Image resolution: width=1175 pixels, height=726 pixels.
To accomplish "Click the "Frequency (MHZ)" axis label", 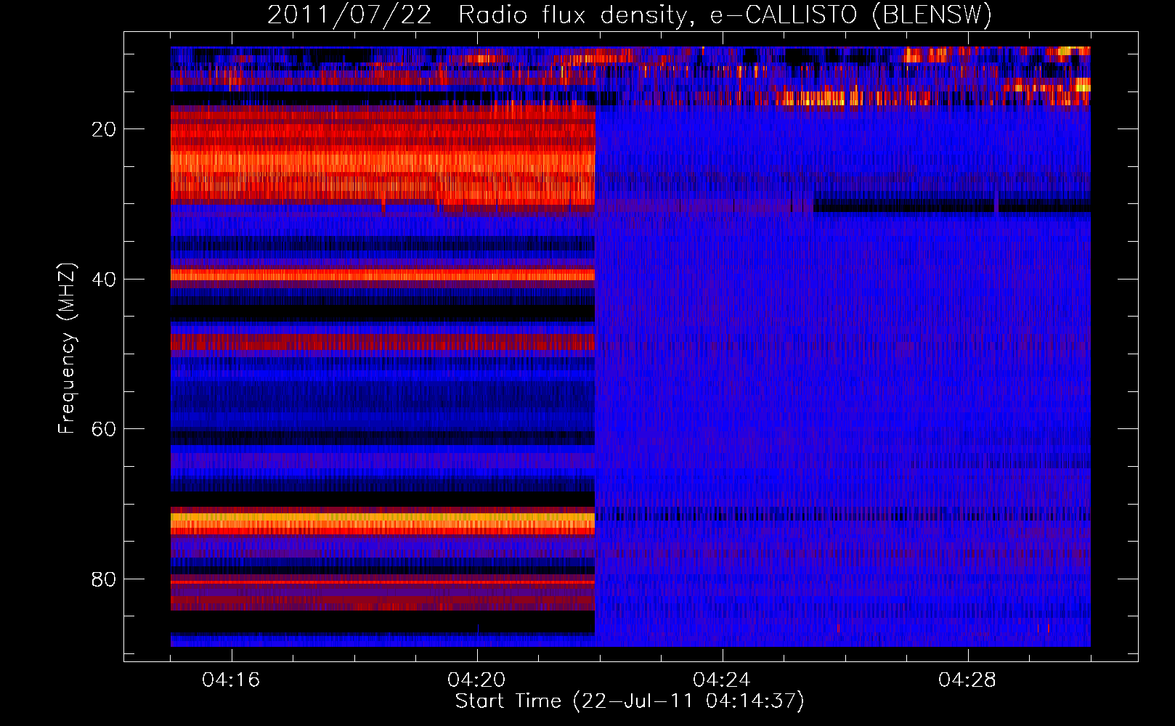I will tap(67, 348).
